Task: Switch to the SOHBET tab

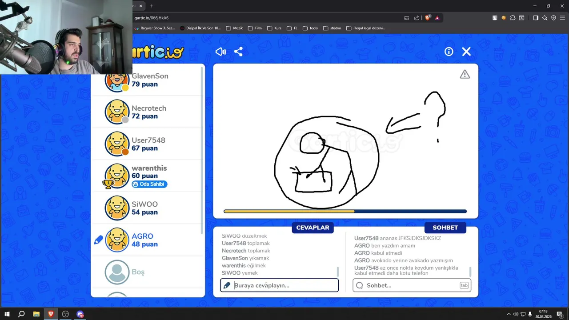Action: [445, 228]
